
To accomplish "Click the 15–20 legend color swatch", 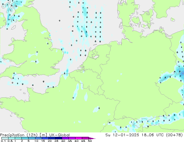I will tap(45, 138).
